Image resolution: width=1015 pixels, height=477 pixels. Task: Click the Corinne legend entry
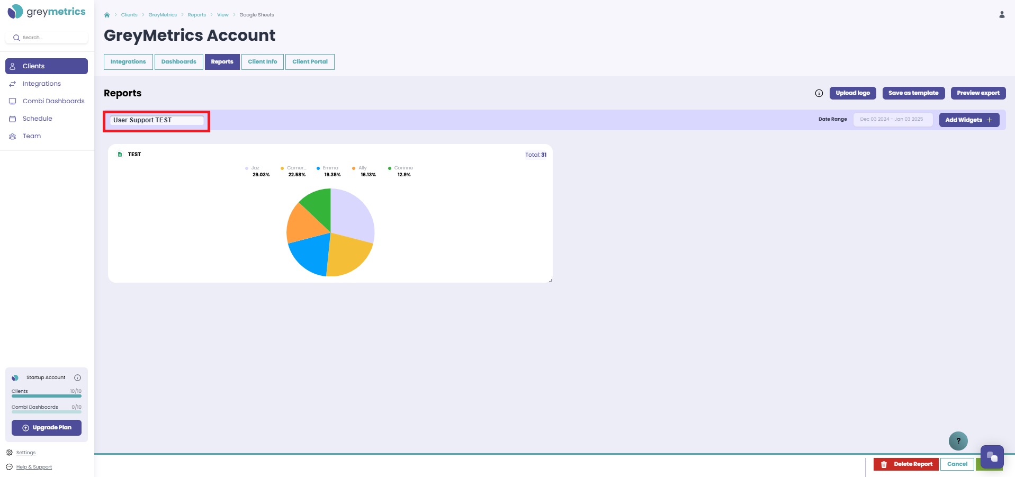pyautogui.click(x=401, y=171)
